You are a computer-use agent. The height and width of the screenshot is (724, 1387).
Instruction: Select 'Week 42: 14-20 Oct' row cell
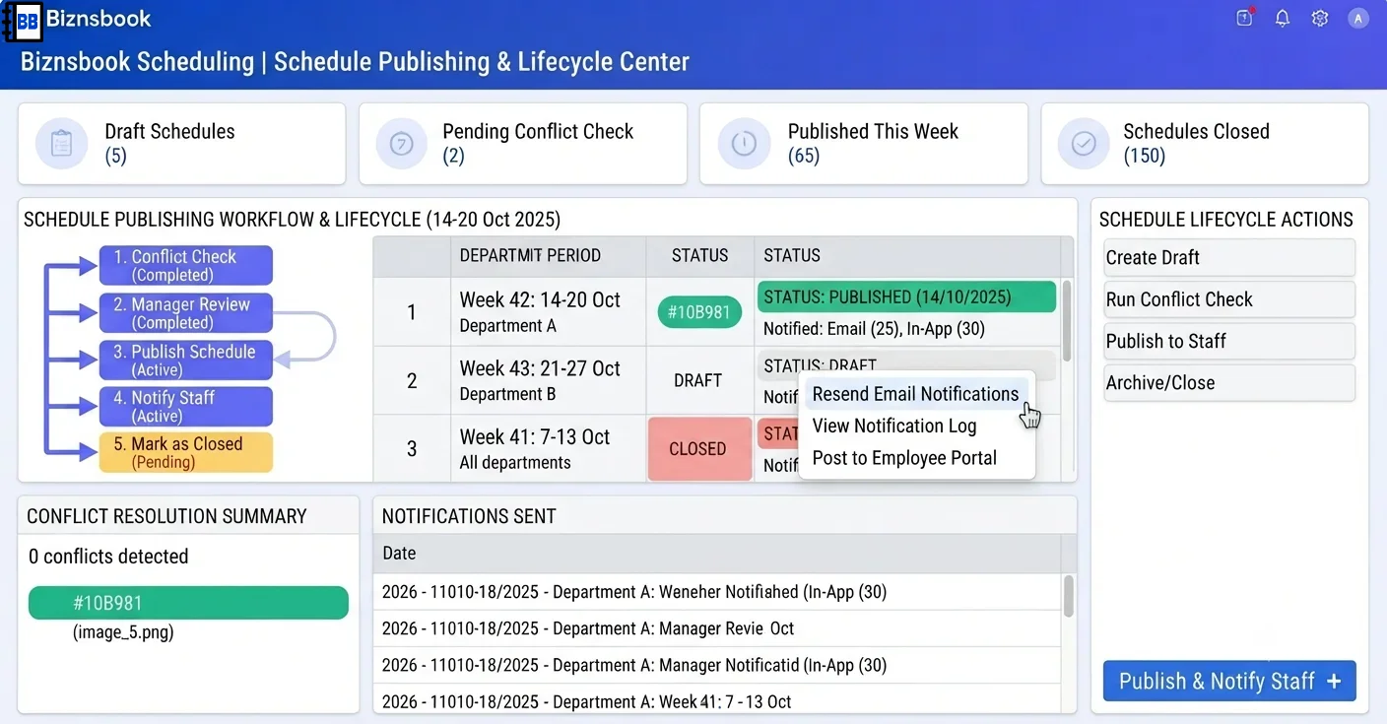(x=548, y=311)
